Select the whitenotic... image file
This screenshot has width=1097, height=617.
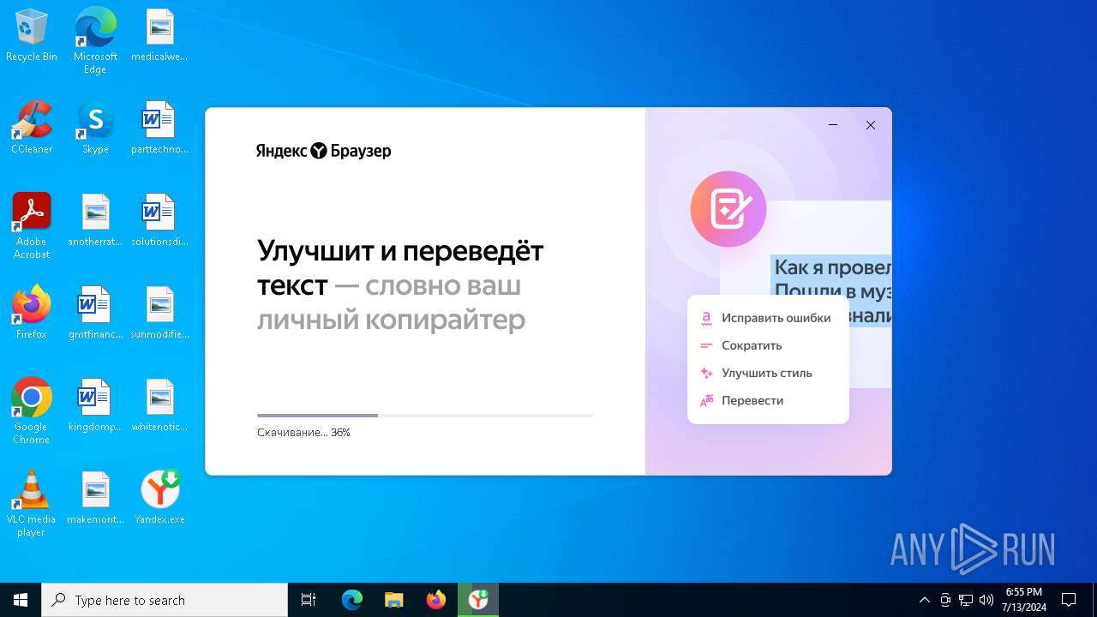(x=159, y=405)
